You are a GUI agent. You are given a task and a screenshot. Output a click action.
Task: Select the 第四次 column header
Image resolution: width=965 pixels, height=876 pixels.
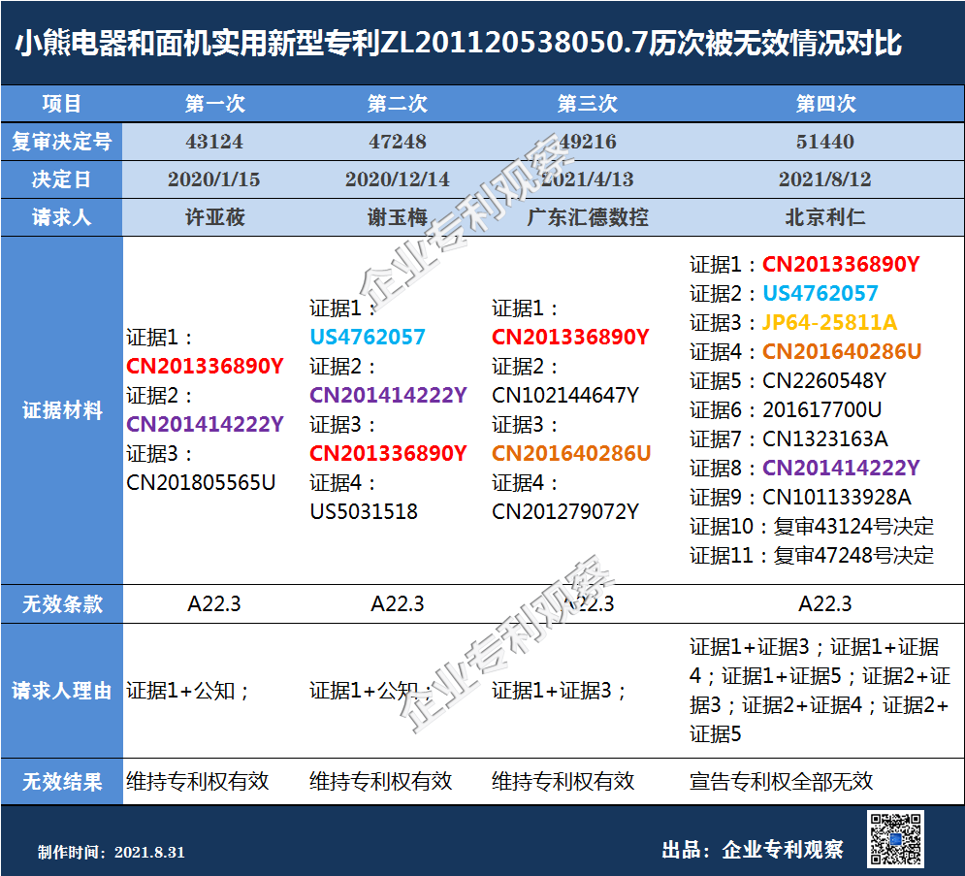point(824,104)
